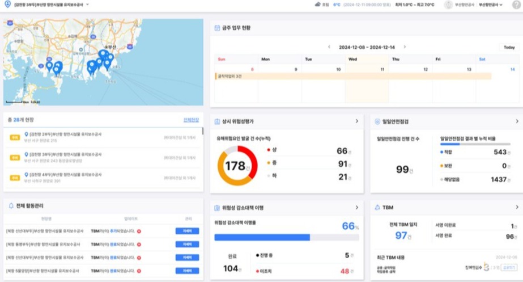
Task: Click the user avatar icon in header
Action: coord(449,5)
